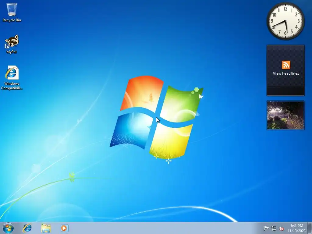Screen dimensions: 312x234
Task: Click the Recycle Bin label text
Action: (x=12, y=20)
